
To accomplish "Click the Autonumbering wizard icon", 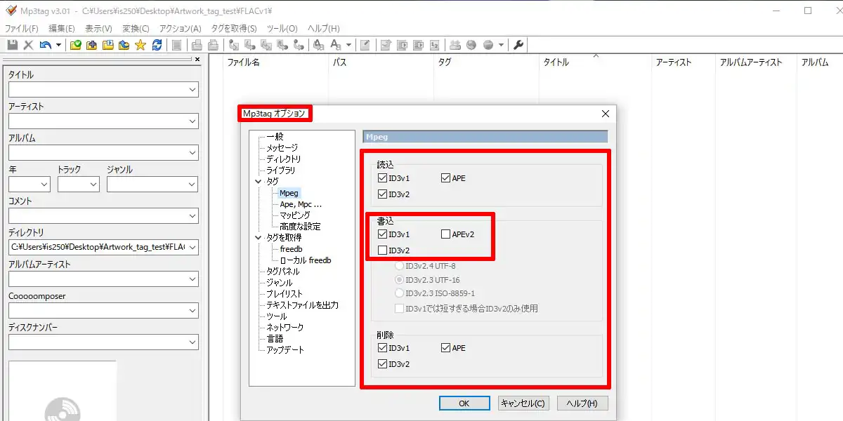I will (435, 45).
